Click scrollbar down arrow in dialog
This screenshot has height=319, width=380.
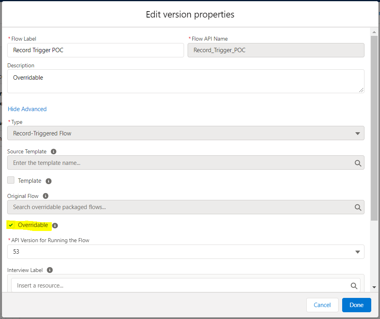click(374, 287)
